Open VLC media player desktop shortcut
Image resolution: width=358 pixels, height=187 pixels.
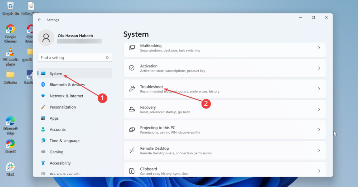click(x=10, y=57)
